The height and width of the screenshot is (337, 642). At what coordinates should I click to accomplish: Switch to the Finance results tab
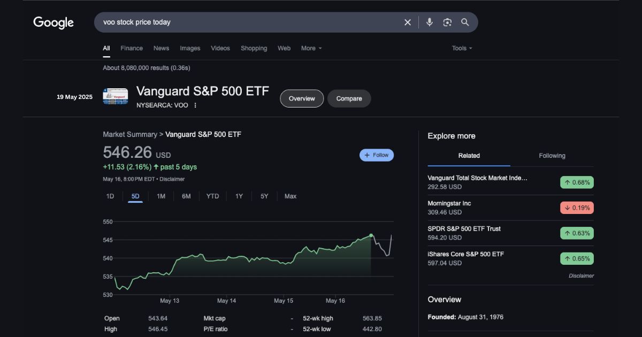[x=132, y=48]
